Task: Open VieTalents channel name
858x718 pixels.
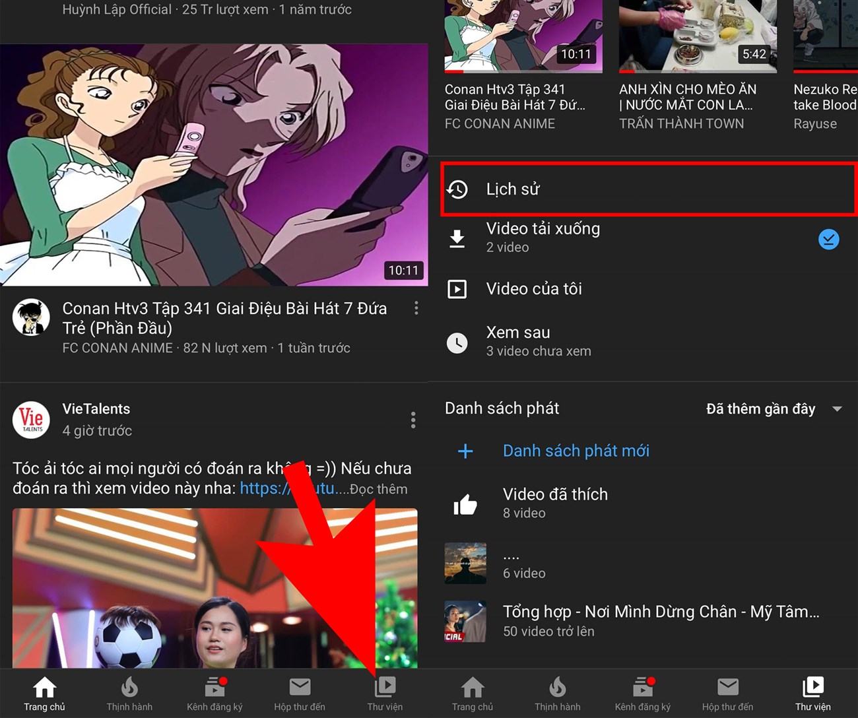Action: (x=96, y=409)
